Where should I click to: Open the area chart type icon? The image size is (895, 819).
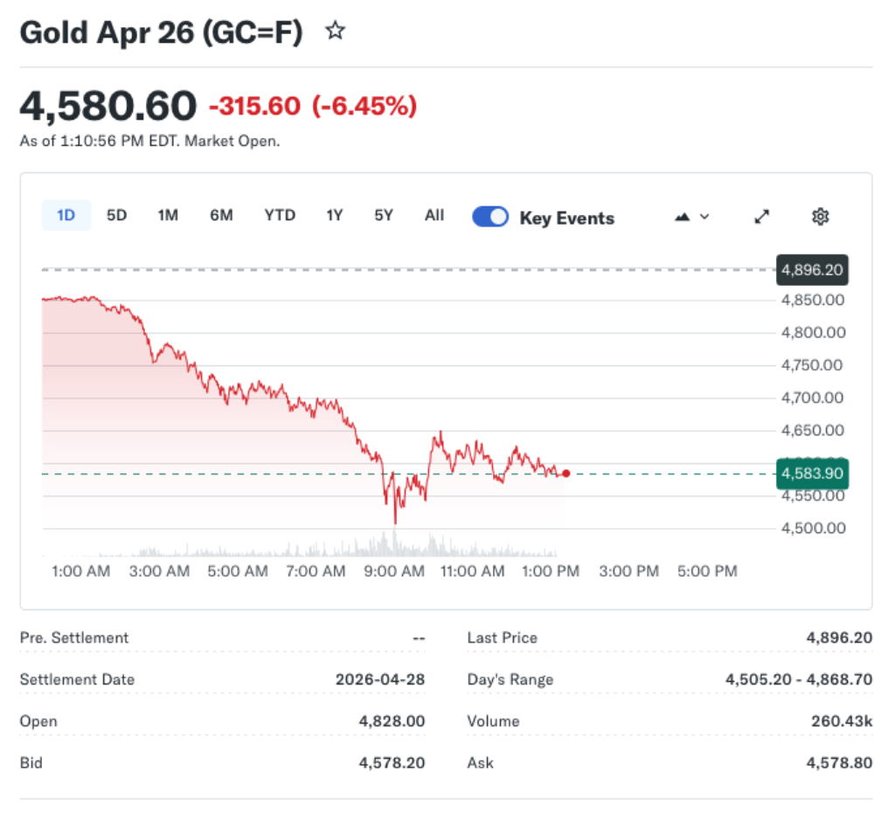(683, 216)
